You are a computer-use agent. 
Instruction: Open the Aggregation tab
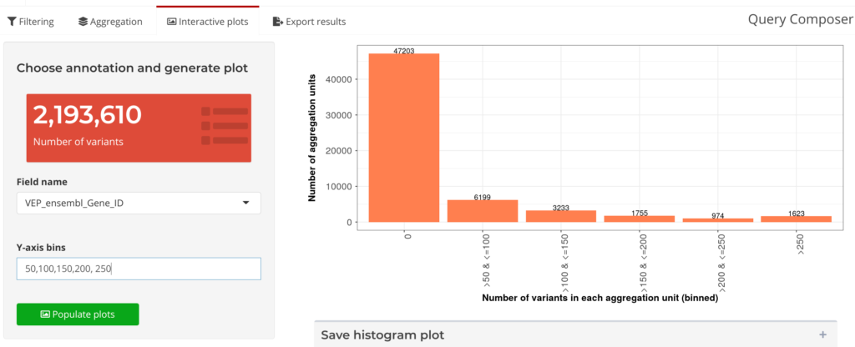pyautogui.click(x=110, y=22)
